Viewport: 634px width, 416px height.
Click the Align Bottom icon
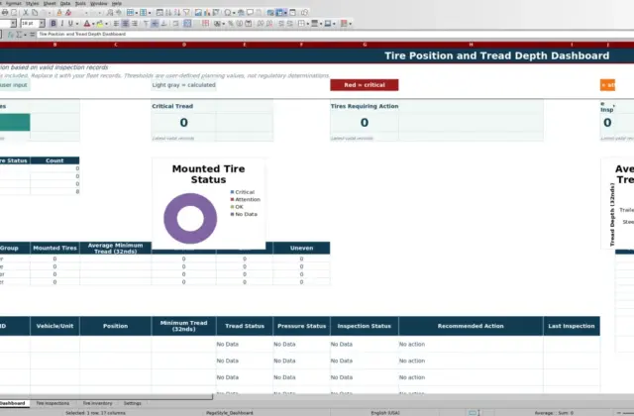pos(163,24)
